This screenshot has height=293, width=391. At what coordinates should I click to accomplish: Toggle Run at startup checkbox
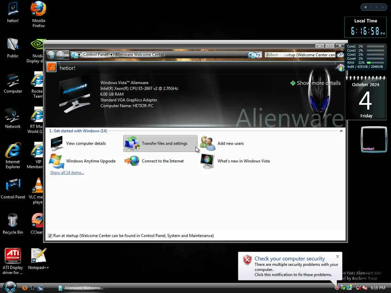coord(50,236)
